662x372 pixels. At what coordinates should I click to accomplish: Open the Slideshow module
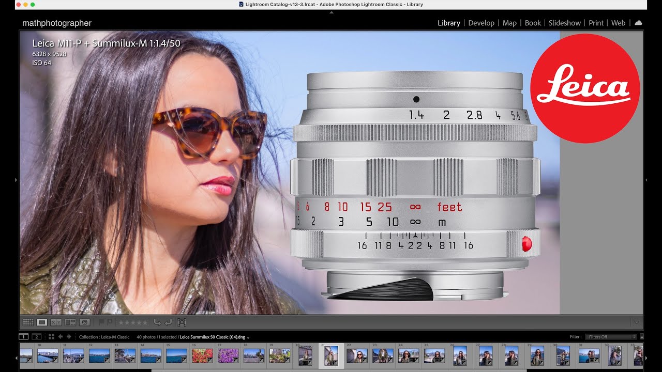(x=565, y=23)
